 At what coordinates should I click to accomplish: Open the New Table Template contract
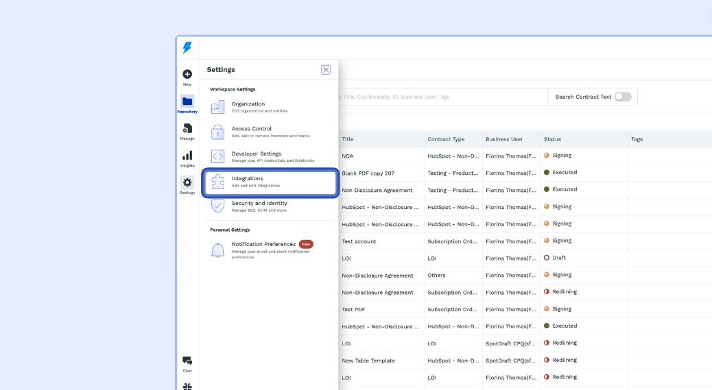pyautogui.click(x=368, y=361)
